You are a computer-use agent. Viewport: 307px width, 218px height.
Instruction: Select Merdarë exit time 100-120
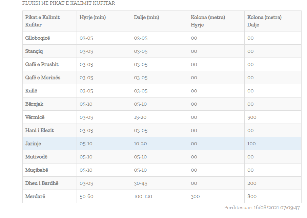click(x=143, y=196)
